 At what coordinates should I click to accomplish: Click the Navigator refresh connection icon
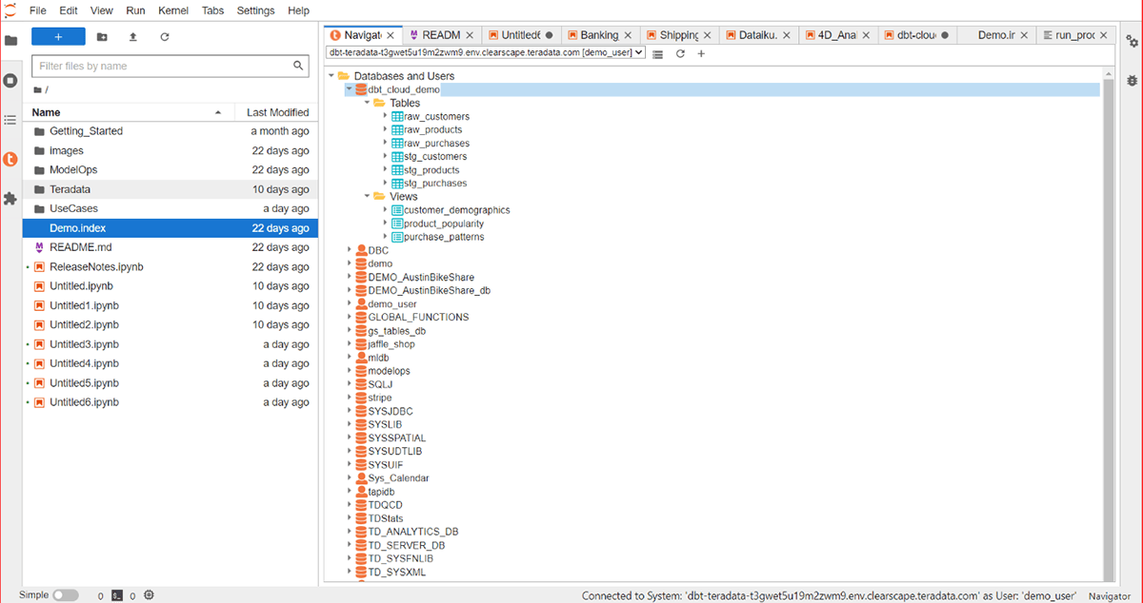pyautogui.click(x=680, y=53)
